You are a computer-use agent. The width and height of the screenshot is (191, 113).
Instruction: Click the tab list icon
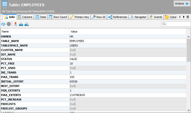(x=188, y=17)
